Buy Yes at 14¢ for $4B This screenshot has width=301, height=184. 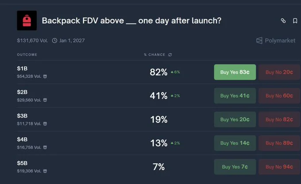(x=235, y=143)
